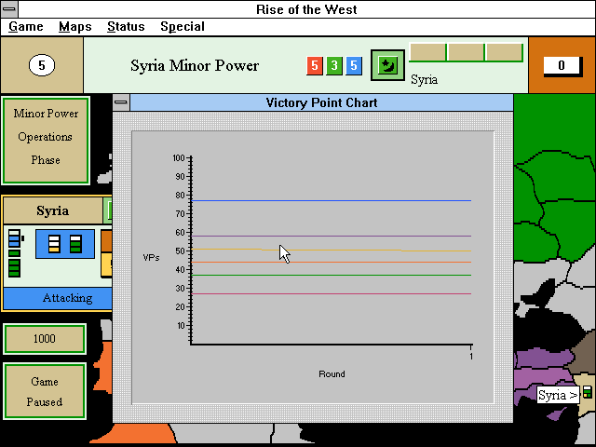Click the green 3 rating square
596x447 pixels.
pos(334,65)
